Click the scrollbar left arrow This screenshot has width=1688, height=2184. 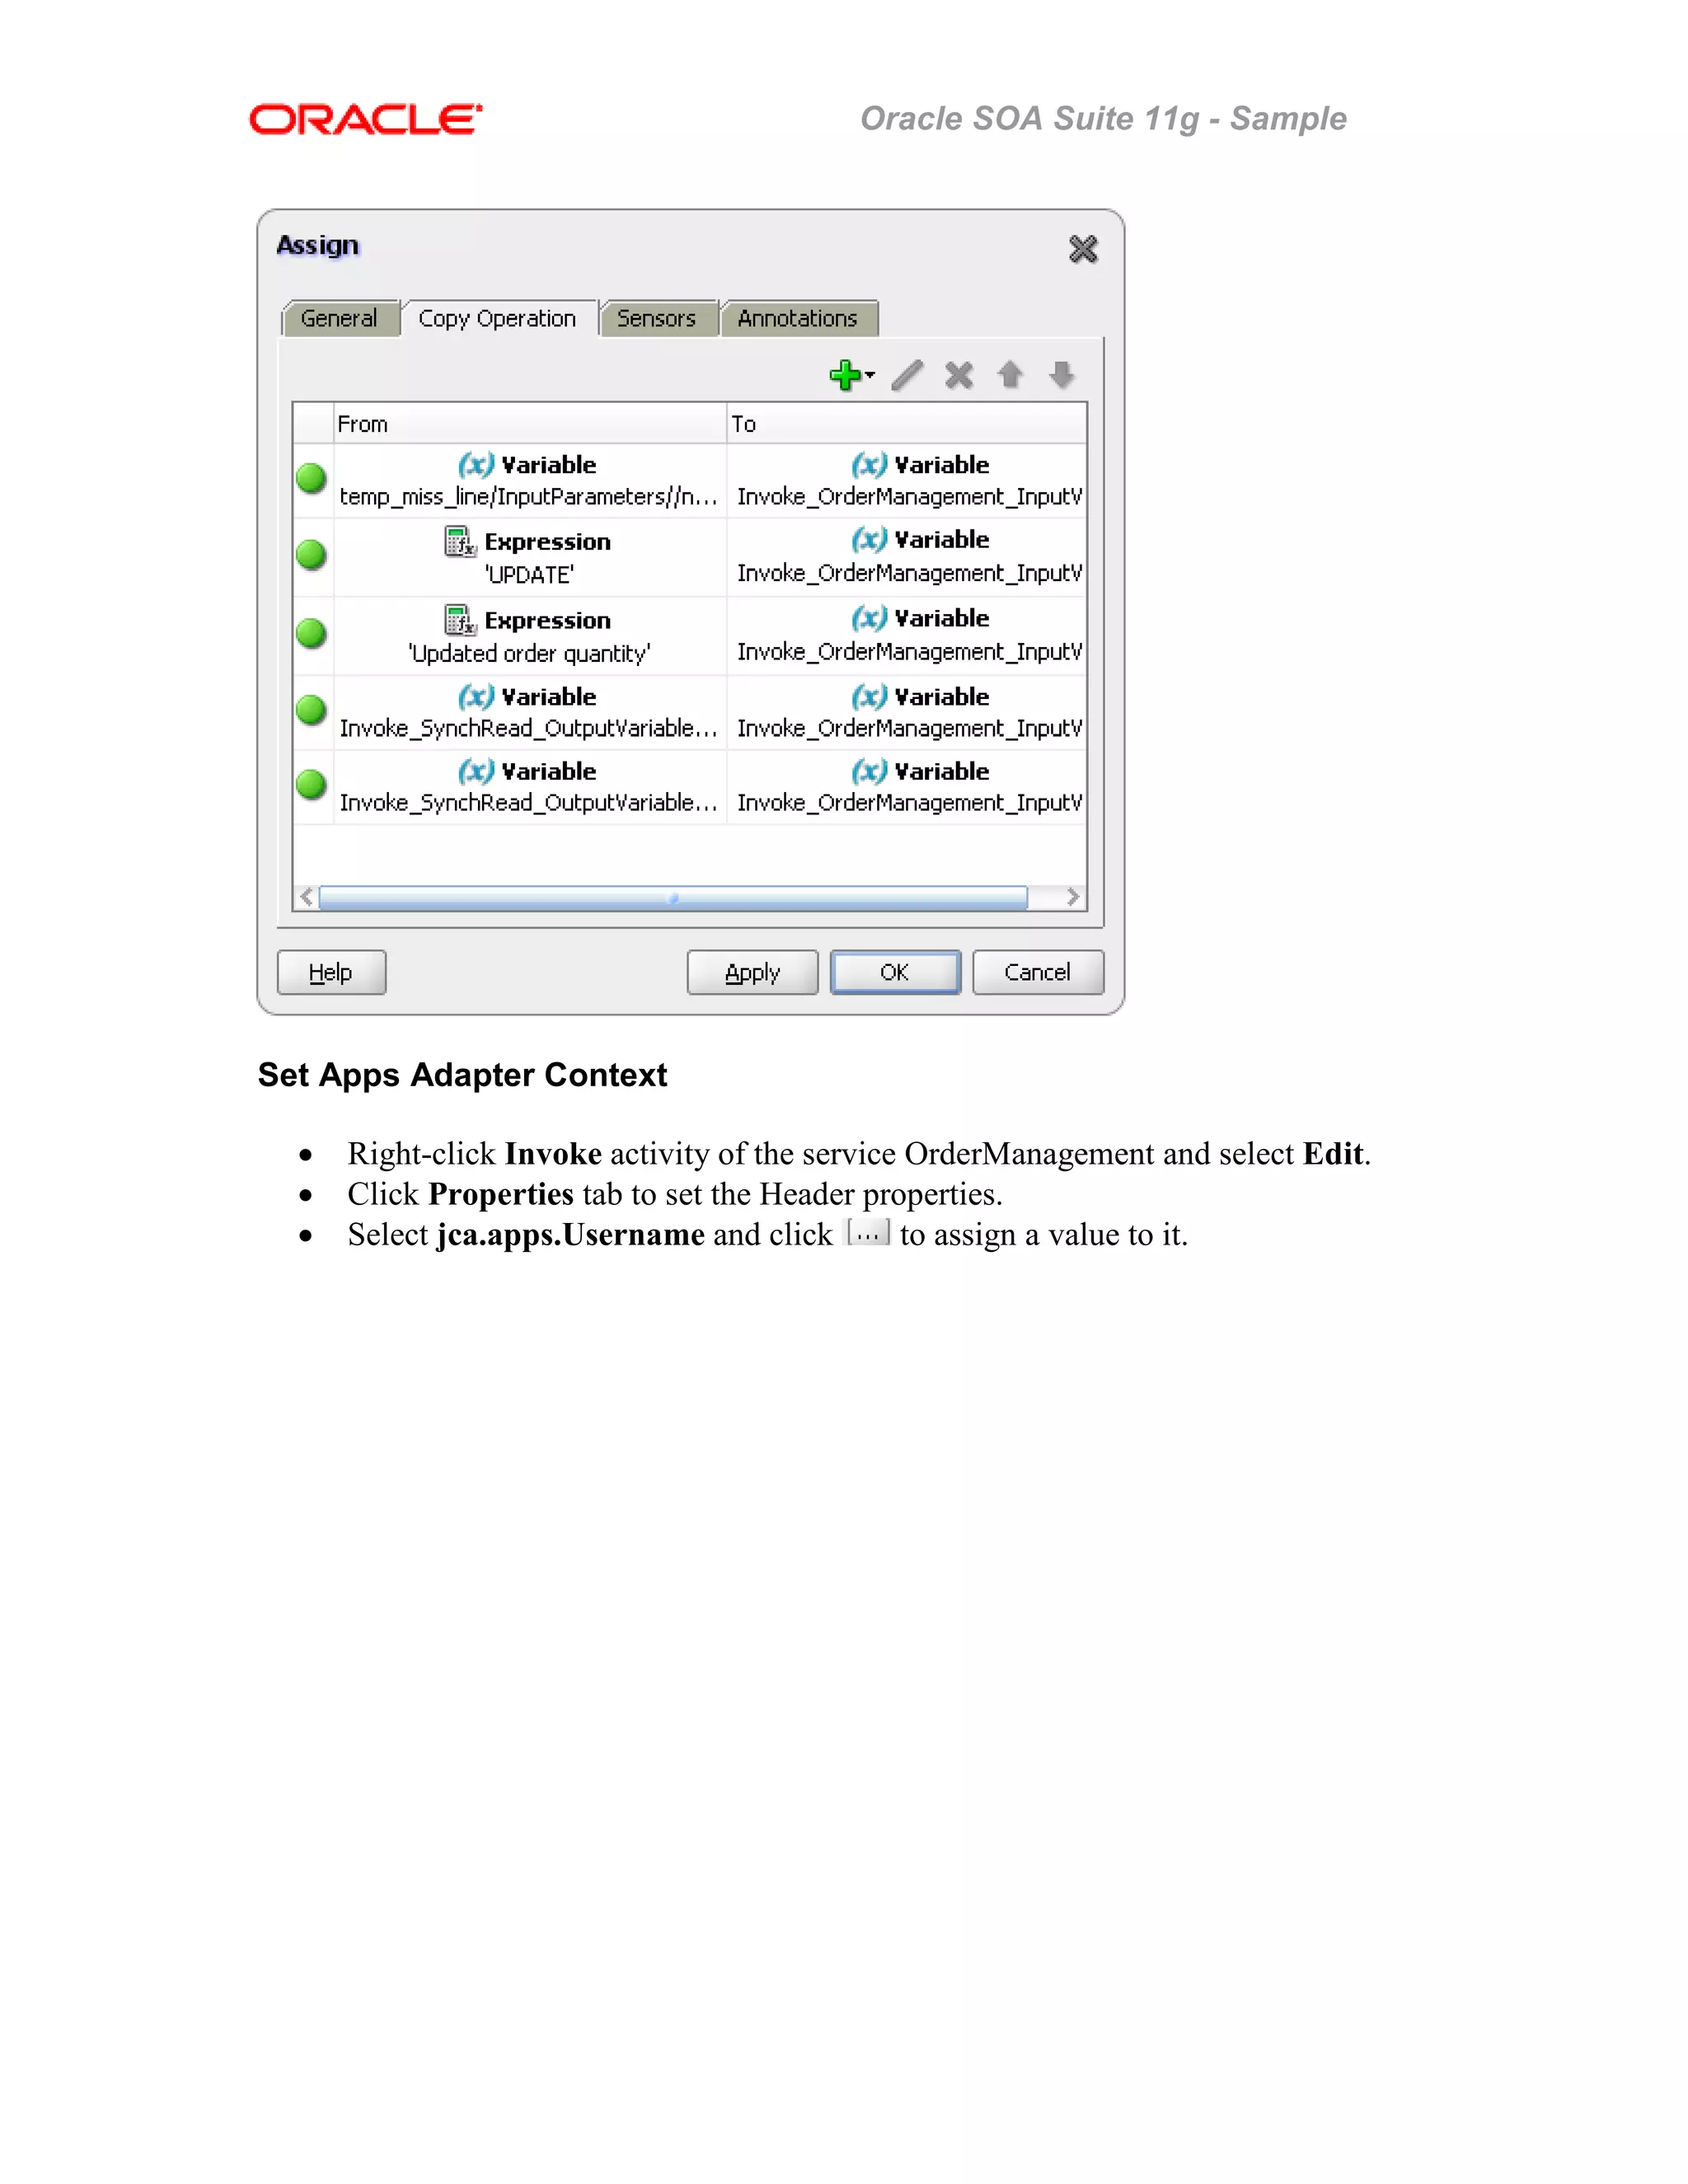click(x=306, y=897)
